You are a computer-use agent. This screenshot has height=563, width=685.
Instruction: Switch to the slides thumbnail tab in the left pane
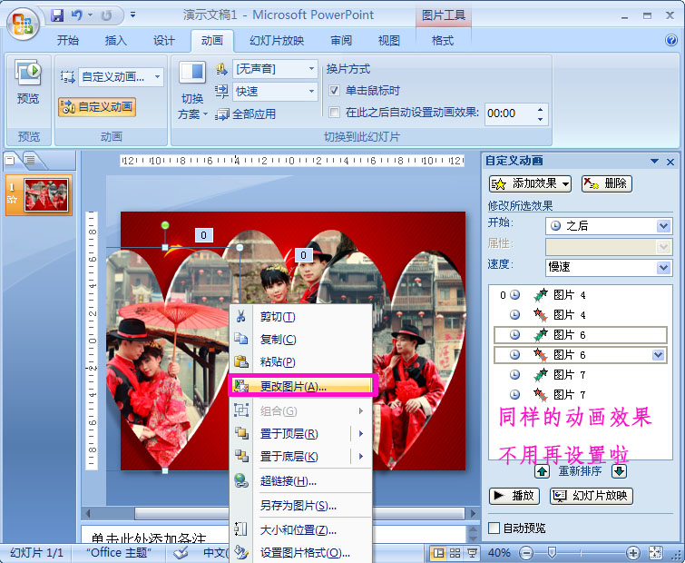(10, 160)
